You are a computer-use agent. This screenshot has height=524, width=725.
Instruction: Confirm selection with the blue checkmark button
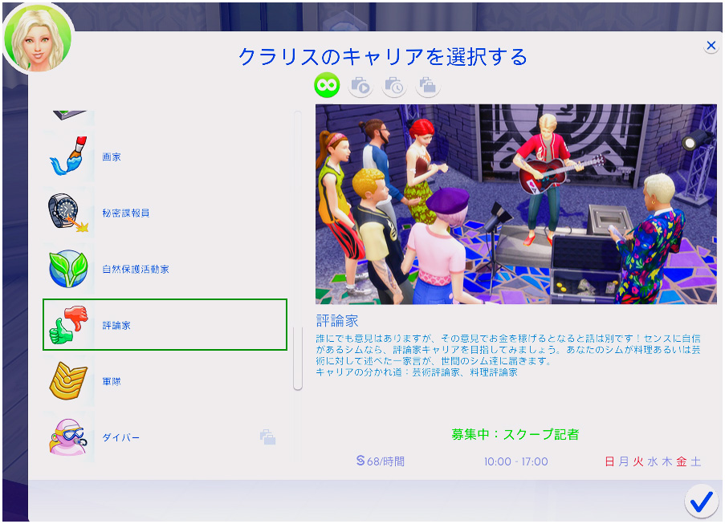701,502
